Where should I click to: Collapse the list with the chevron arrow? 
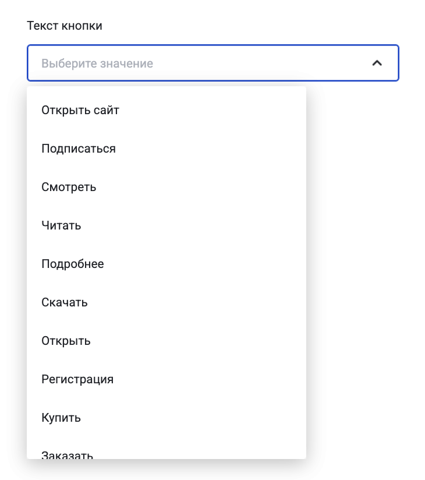tap(377, 63)
